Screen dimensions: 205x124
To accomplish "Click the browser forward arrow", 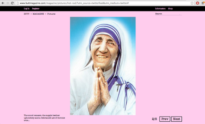I will click(8, 3).
